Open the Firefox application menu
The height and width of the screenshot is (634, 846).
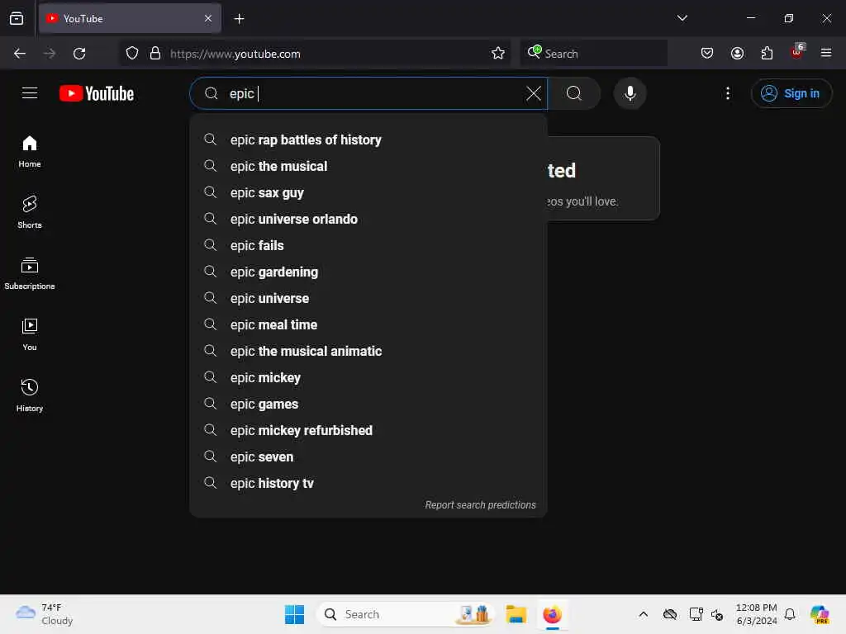pos(826,54)
